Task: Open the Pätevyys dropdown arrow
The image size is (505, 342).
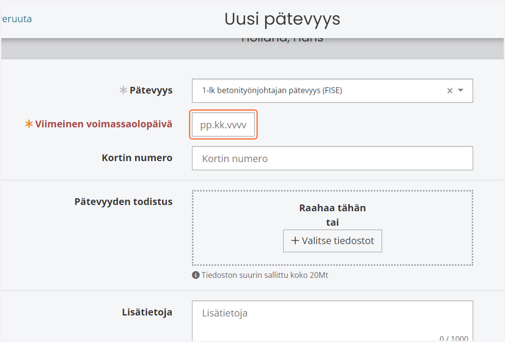Action: point(460,90)
